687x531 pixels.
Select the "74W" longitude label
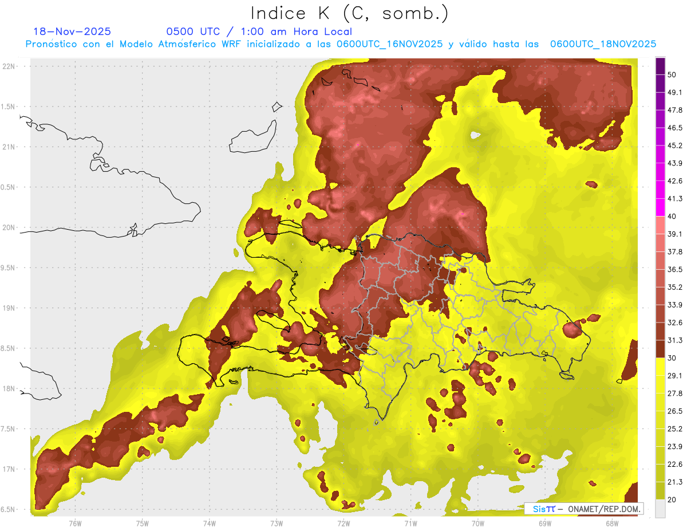pos(210,523)
